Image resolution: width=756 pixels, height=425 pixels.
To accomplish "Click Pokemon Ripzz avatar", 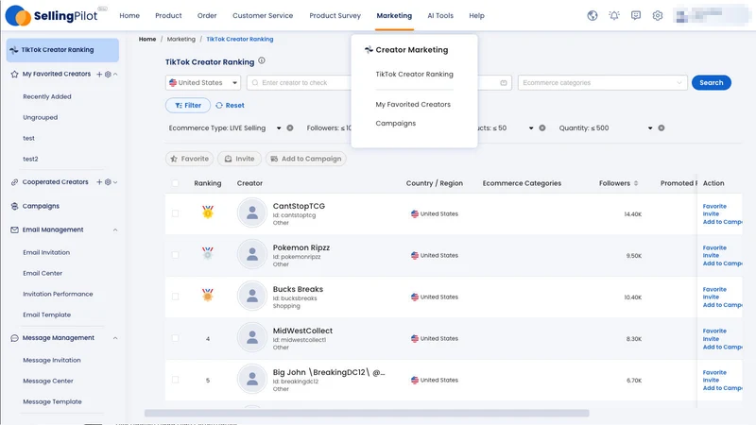I will click(251, 254).
